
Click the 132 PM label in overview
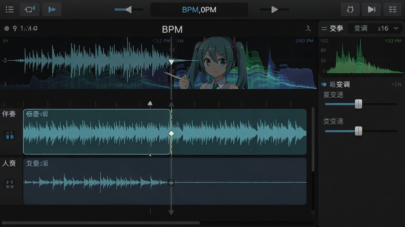161,41
